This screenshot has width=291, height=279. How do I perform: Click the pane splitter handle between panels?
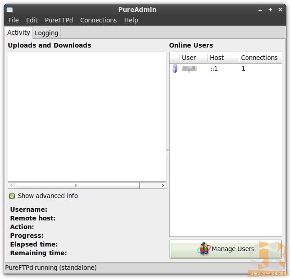[x=168, y=150]
